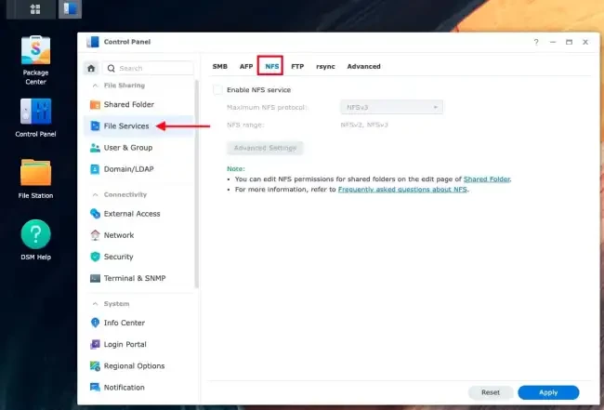Select the NFS tab
The width and height of the screenshot is (604, 410).
click(271, 66)
